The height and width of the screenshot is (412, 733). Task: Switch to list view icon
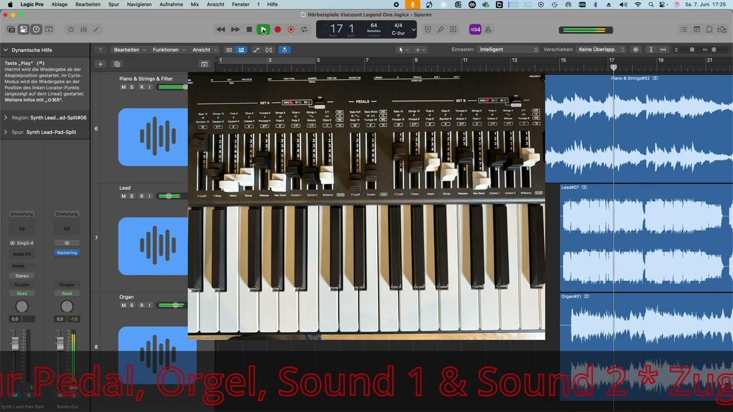point(241,50)
